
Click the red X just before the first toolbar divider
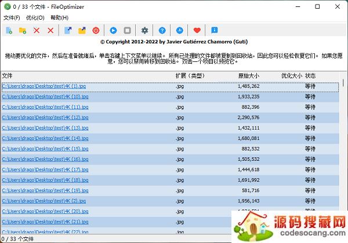[x=50, y=30]
